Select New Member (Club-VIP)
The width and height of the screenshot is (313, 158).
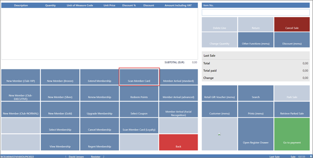(20, 77)
